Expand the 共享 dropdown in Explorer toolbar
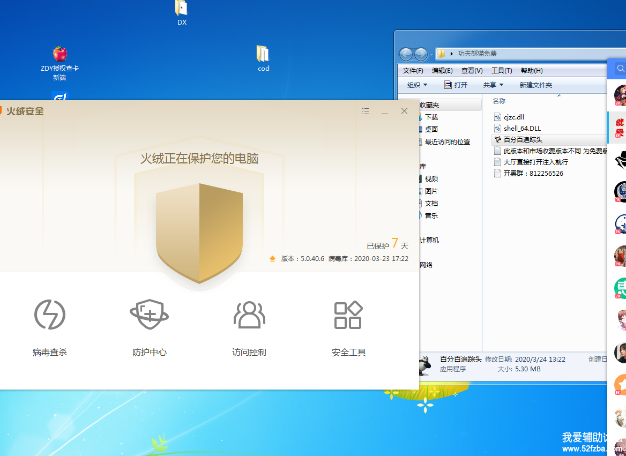This screenshot has width=626, height=456. (x=493, y=85)
